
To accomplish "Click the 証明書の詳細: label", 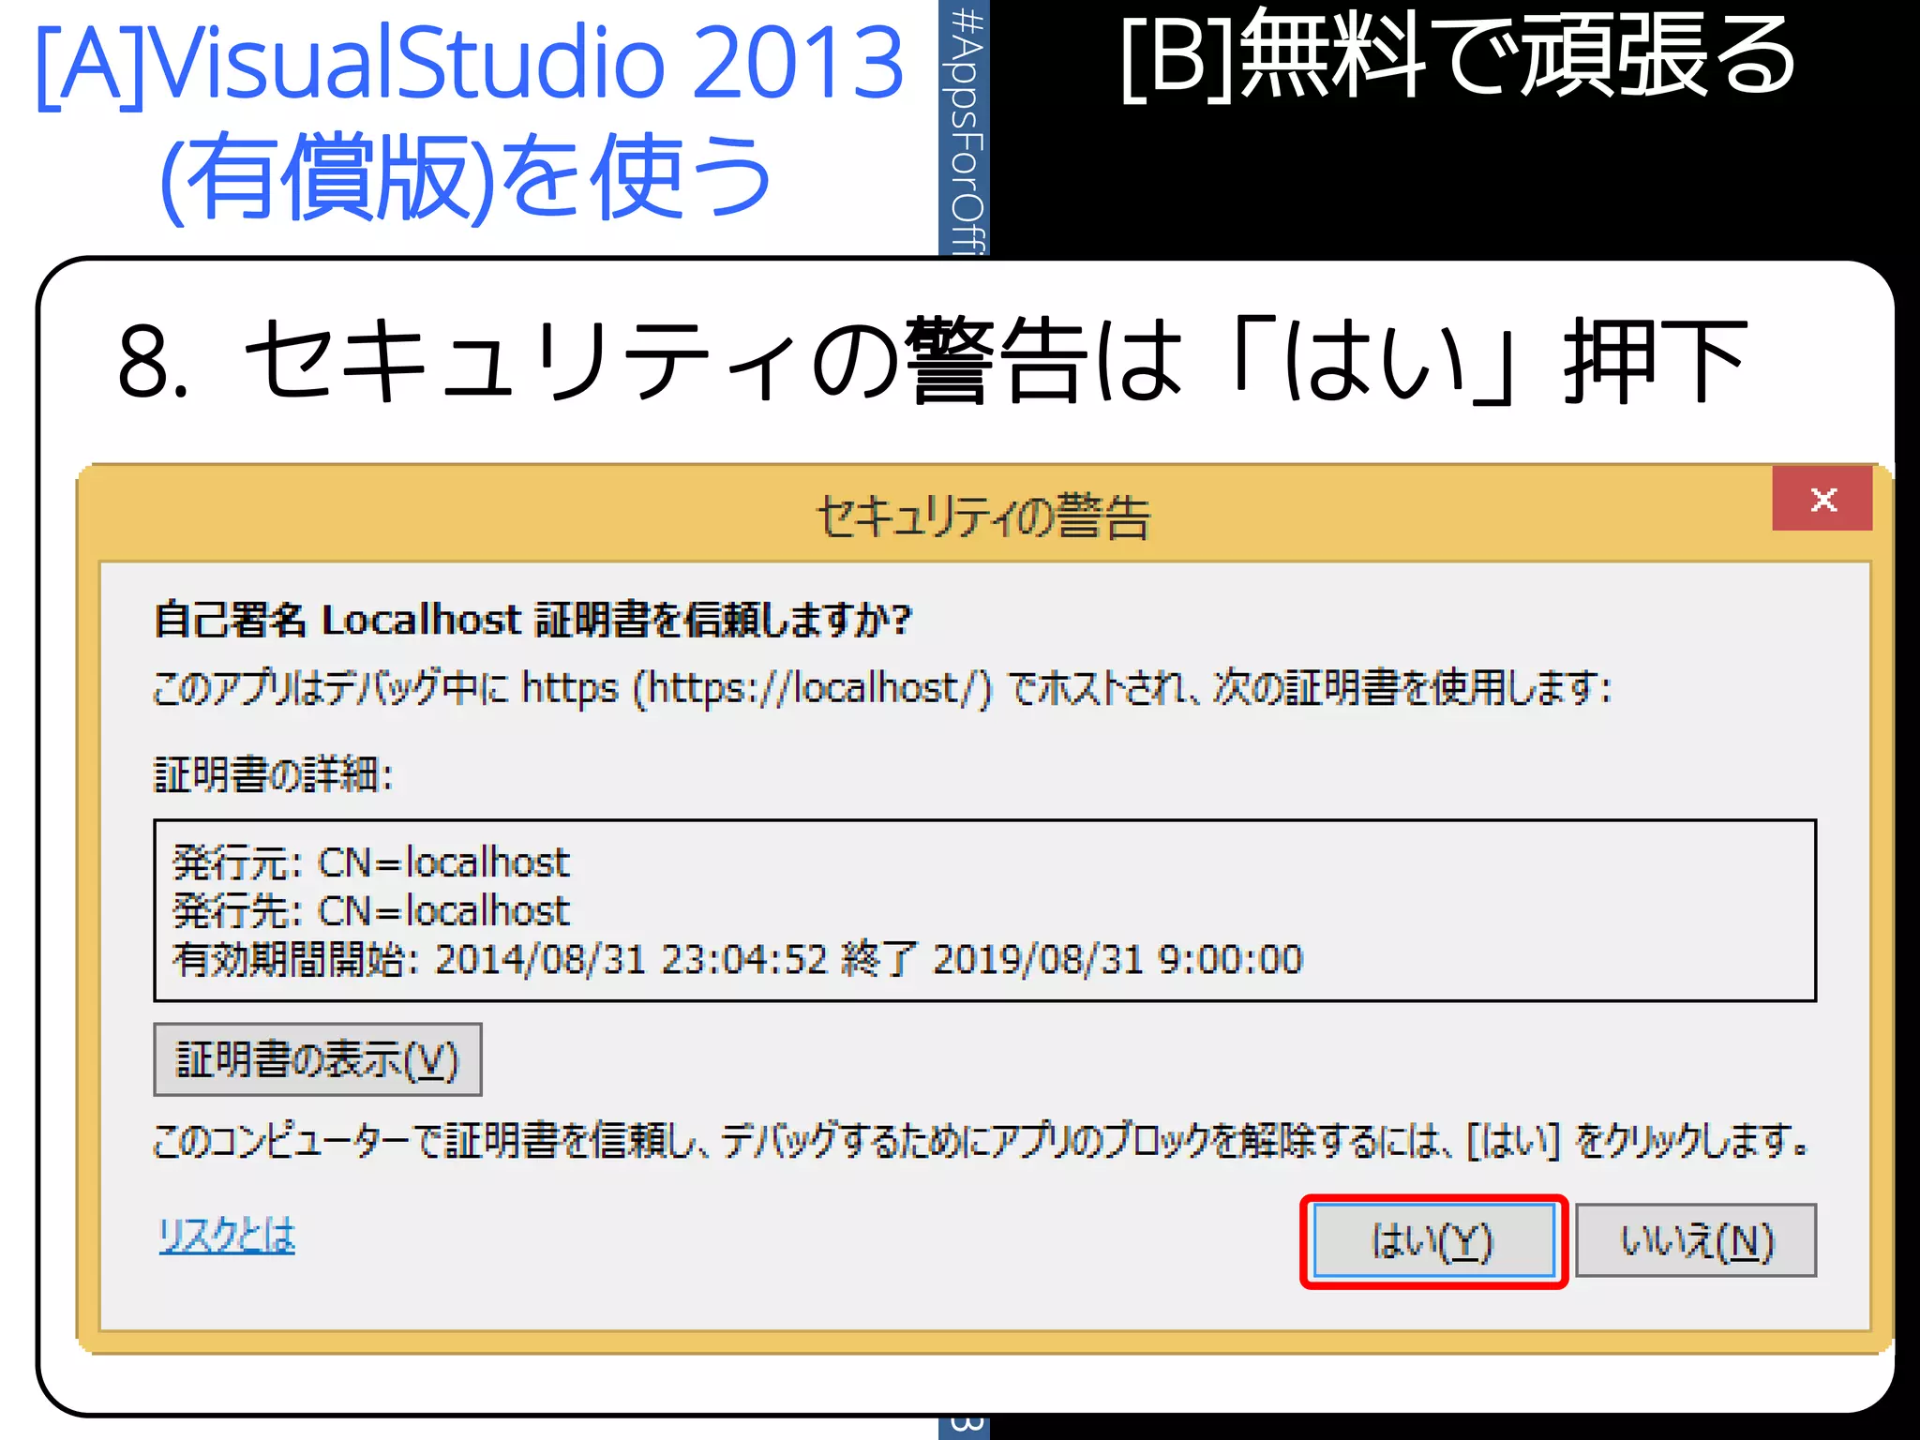I will tap(273, 775).
